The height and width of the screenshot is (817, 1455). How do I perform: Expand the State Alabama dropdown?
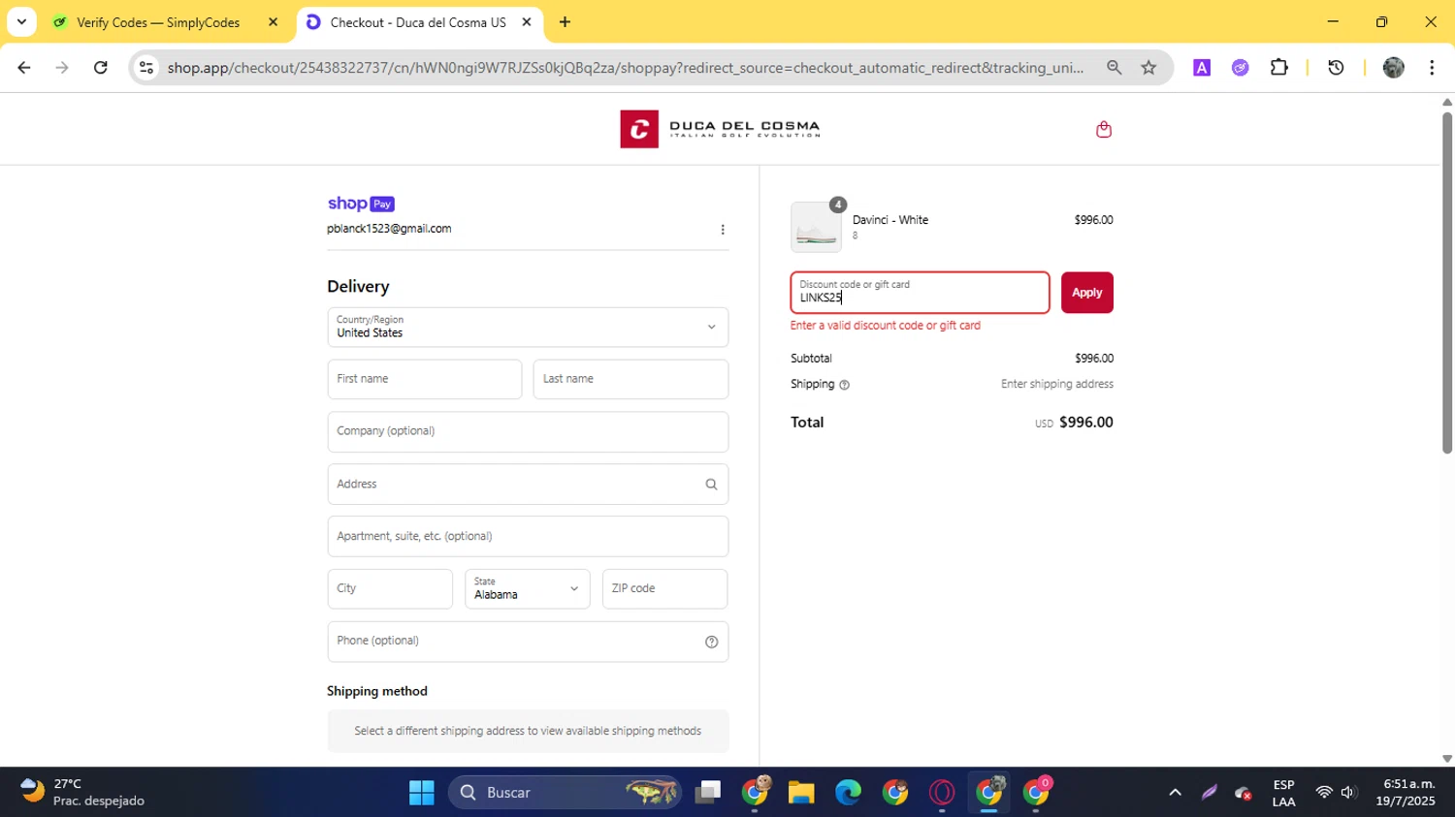[x=527, y=589]
